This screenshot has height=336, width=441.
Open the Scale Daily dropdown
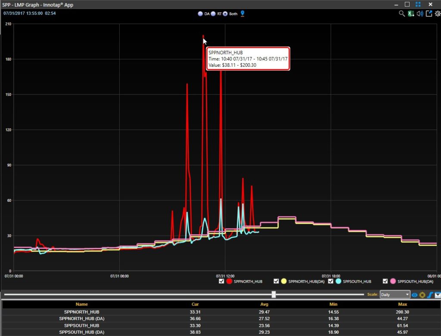point(394,294)
